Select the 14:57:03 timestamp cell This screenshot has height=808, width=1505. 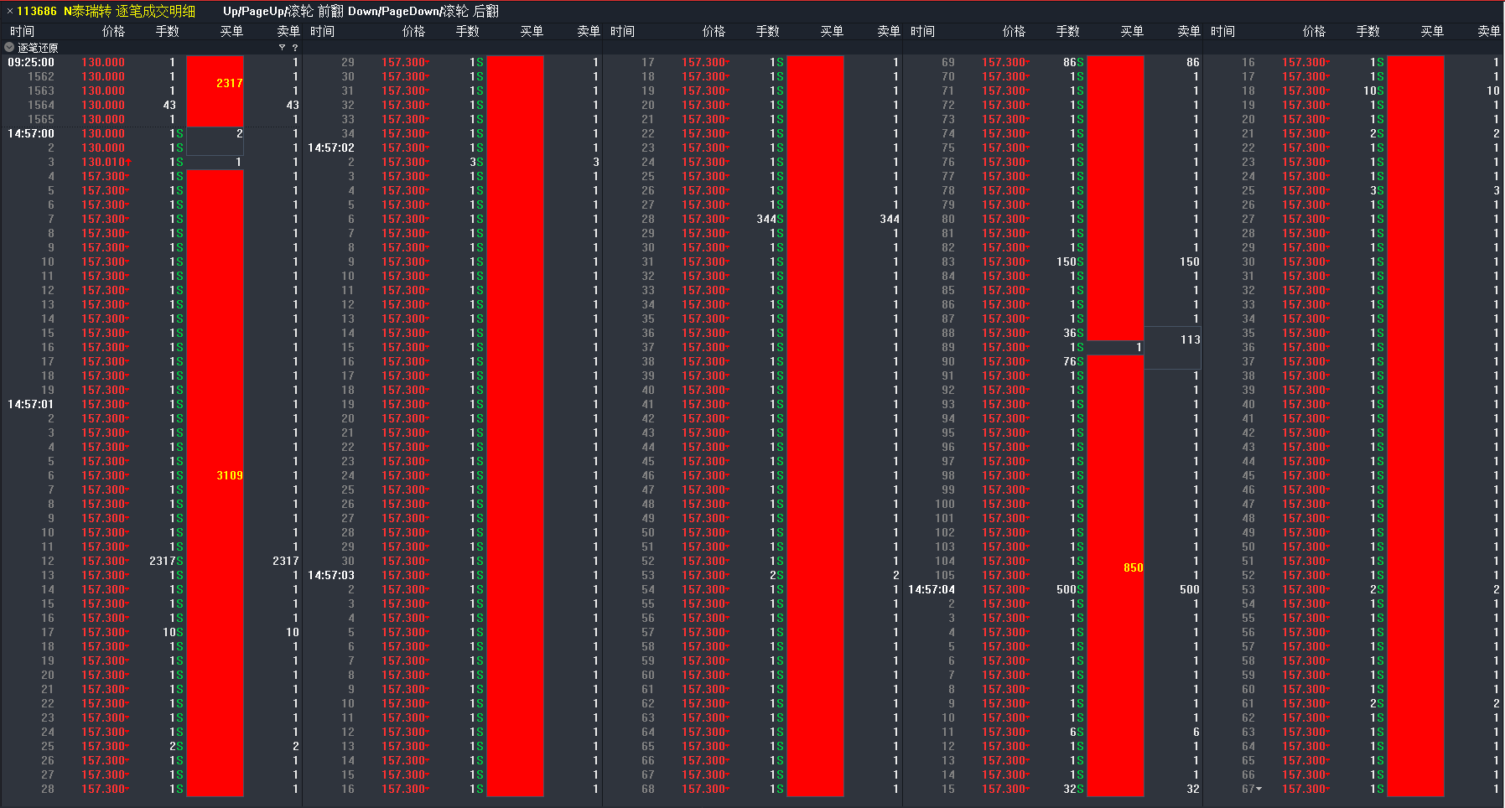click(x=331, y=575)
